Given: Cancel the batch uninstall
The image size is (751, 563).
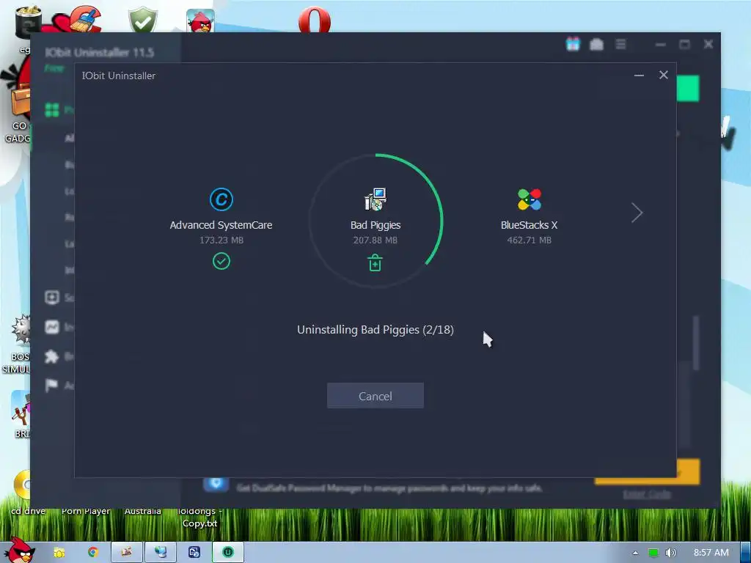Looking at the screenshot, I should coord(375,396).
